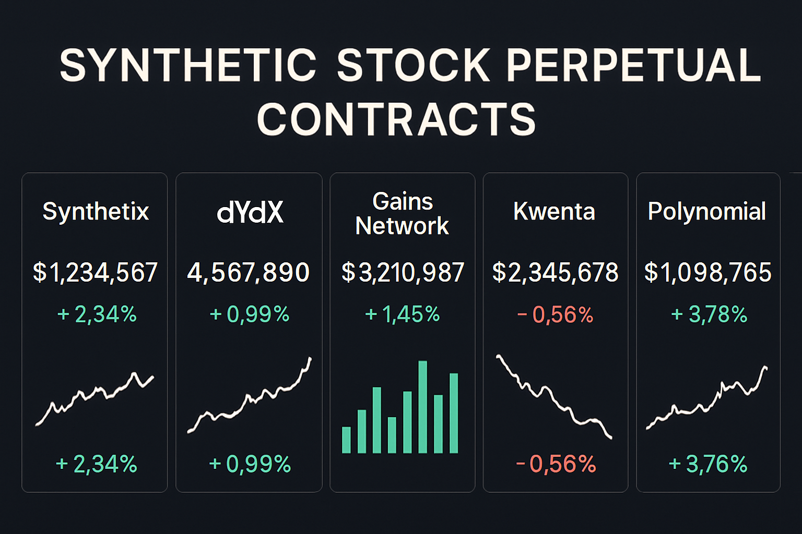The width and height of the screenshot is (802, 534).
Task: Click the $1,234,567 Synthetix value
Action: tap(95, 272)
